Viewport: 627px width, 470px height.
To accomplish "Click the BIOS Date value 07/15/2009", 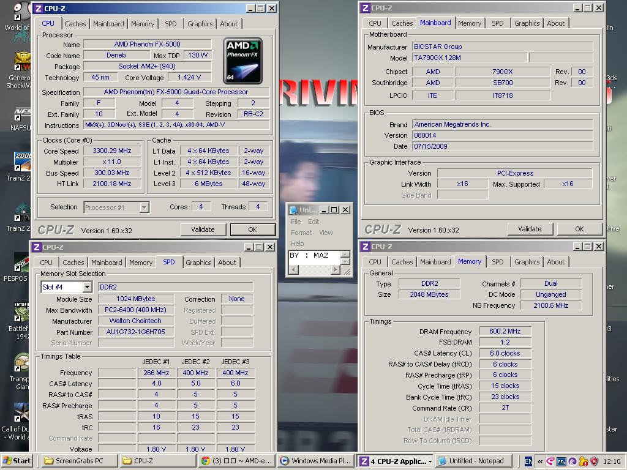I will [502, 146].
